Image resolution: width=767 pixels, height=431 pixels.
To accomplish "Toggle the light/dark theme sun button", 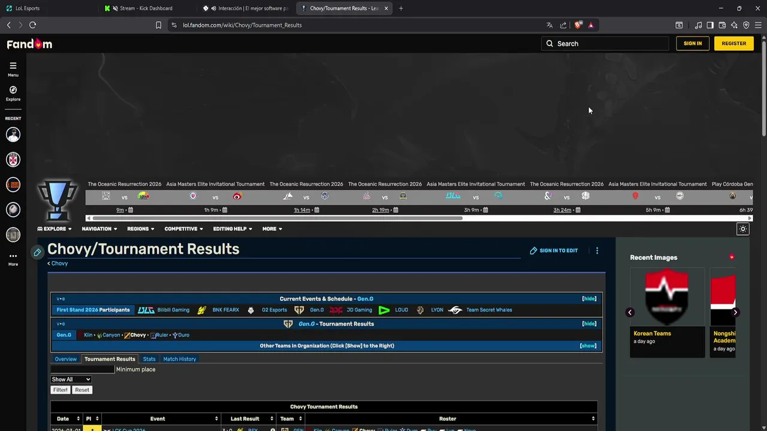I will click(743, 229).
